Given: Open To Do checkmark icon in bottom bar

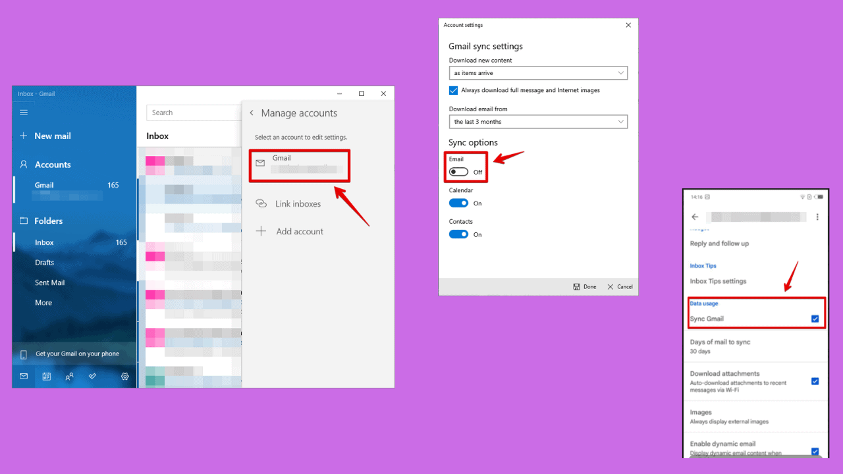Looking at the screenshot, I should click(92, 377).
